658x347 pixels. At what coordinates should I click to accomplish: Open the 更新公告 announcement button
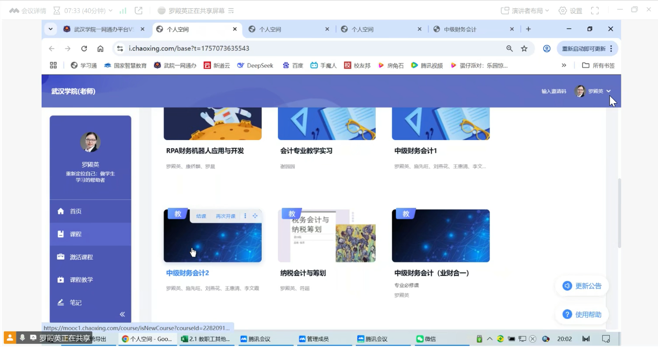point(582,286)
